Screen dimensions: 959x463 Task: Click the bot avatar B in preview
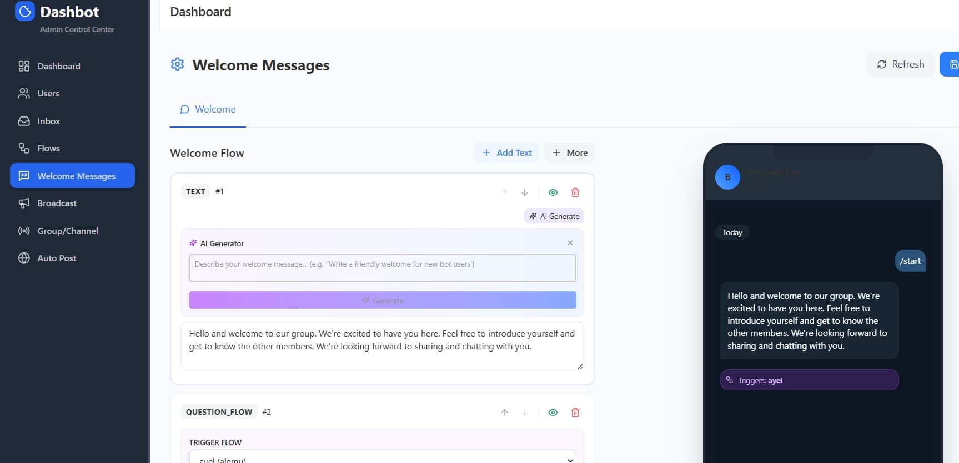pos(727,177)
